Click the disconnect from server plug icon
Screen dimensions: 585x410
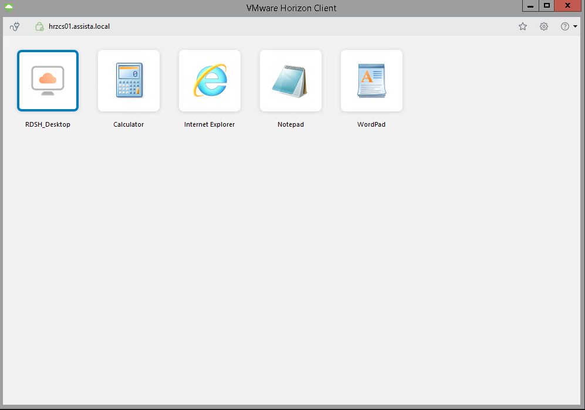click(x=15, y=26)
